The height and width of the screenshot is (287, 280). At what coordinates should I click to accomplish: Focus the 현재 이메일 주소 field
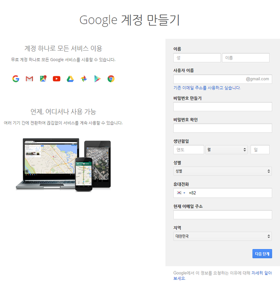(223, 215)
